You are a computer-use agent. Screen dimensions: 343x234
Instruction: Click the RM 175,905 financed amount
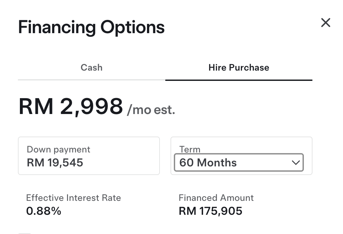pyautogui.click(x=210, y=211)
